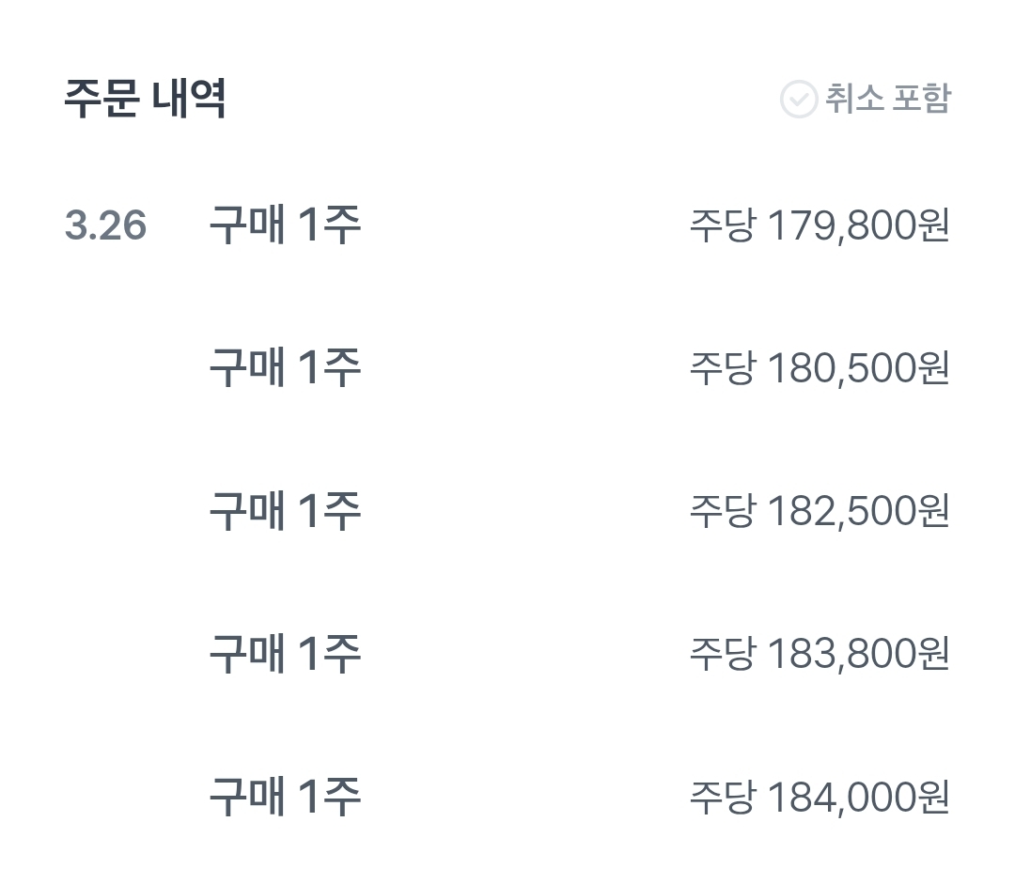Click the 취소 포함 label text
The width and height of the screenshot is (1015, 884).
[888, 99]
